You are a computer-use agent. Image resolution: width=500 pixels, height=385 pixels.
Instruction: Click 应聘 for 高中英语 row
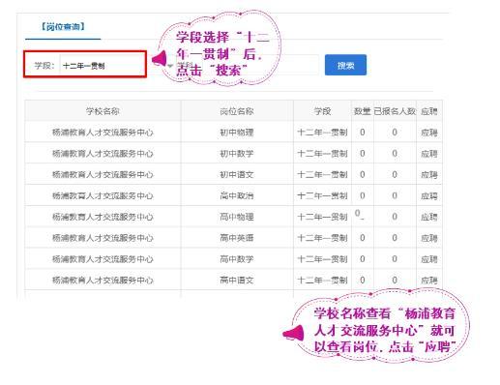point(429,238)
